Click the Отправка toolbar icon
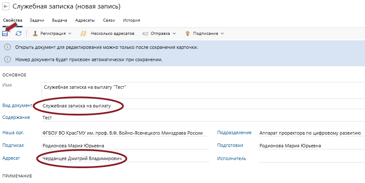This screenshot has width=365, height=183. point(145,34)
